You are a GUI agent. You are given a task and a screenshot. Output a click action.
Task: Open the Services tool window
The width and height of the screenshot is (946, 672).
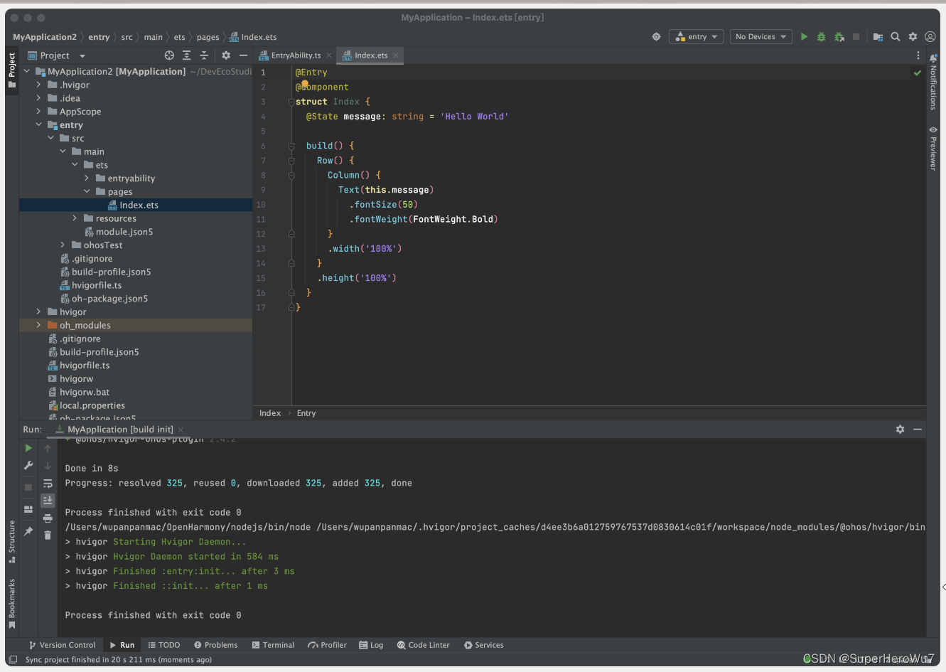tap(484, 645)
